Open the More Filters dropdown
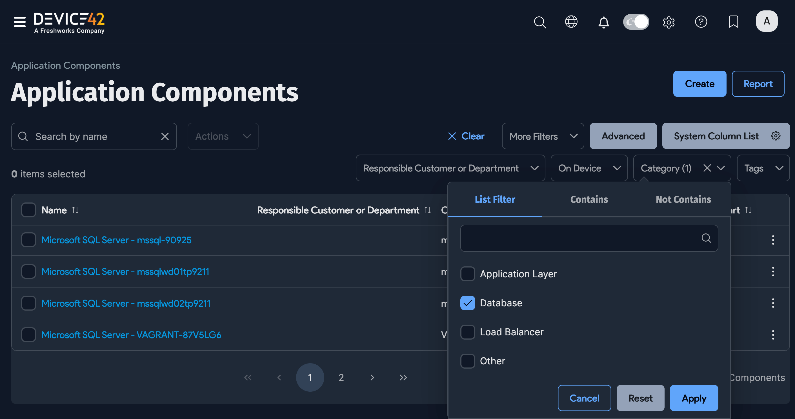The height and width of the screenshot is (419, 795). coord(542,136)
